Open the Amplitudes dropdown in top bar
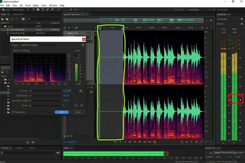 click(199, 10)
